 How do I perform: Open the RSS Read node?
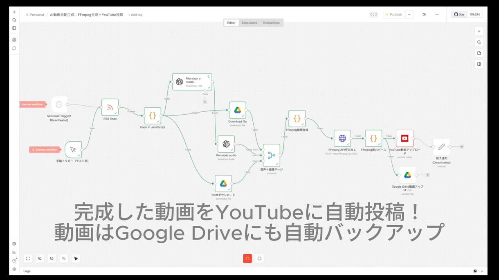pos(110,107)
